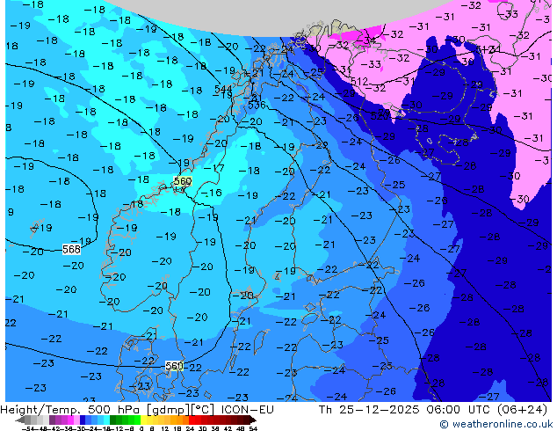Viewport: 557px width, 431px height.
Task: Click the 520 contour label
Action: point(379,115)
